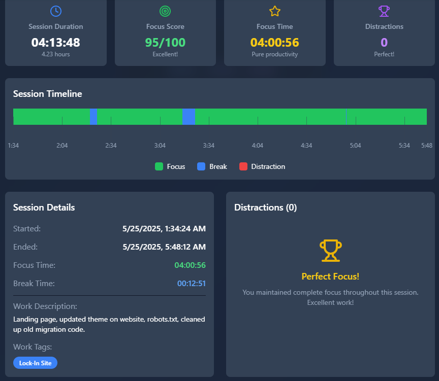Click the star icon above Focus Time
Viewport: 439px width, 381px height.
coord(275,11)
